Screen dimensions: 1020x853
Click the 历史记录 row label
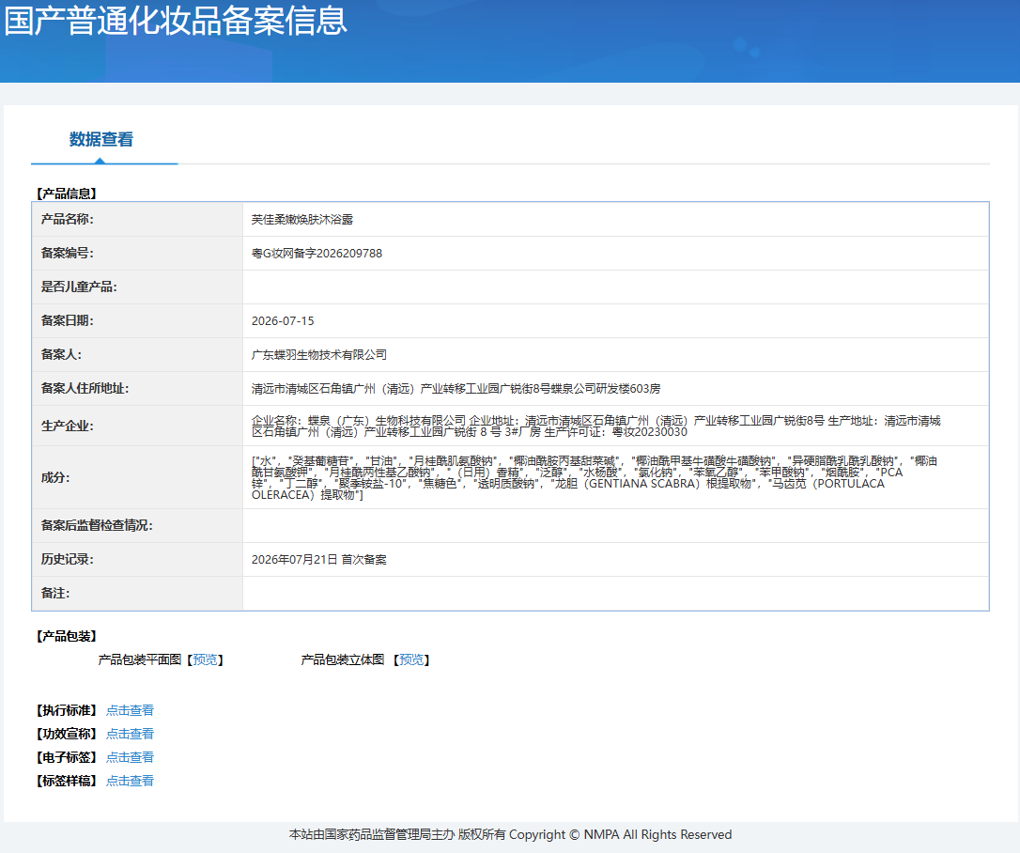(x=67, y=560)
